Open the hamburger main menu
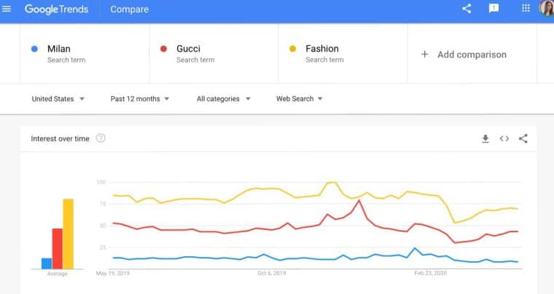Screen dimensions: 554x294 7,9
